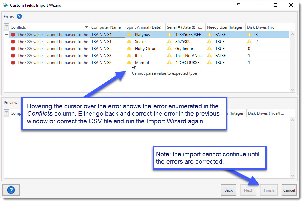The height and width of the screenshot is (203, 304).
Task: Click the warning icon beside Fluffy Cloud
Action: pos(129,48)
